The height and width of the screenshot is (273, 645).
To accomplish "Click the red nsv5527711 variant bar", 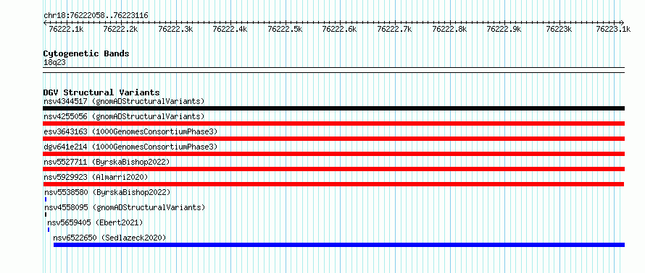I will [333, 169].
